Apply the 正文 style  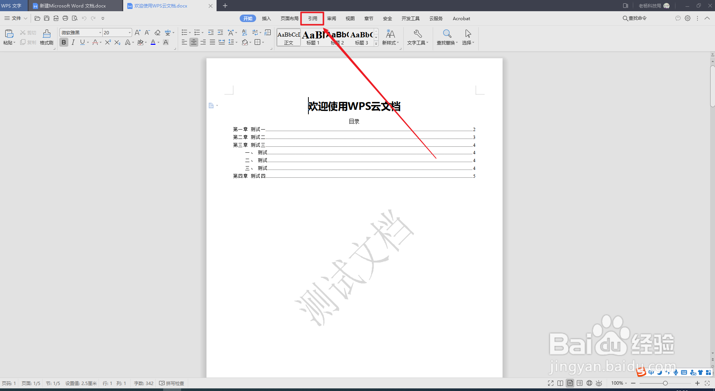coord(289,38)
